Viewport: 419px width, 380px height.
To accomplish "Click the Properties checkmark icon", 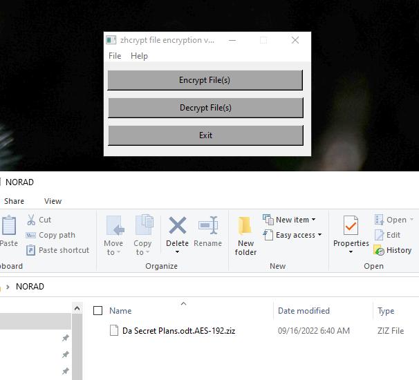I will 351,225.
